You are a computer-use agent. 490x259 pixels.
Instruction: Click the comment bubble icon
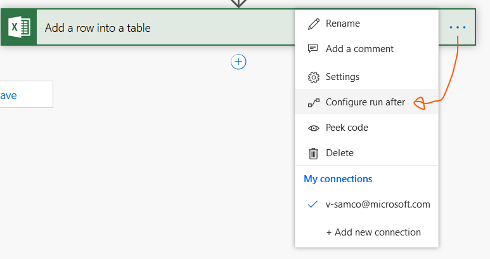pyautogui.click(x=313, y=48)
